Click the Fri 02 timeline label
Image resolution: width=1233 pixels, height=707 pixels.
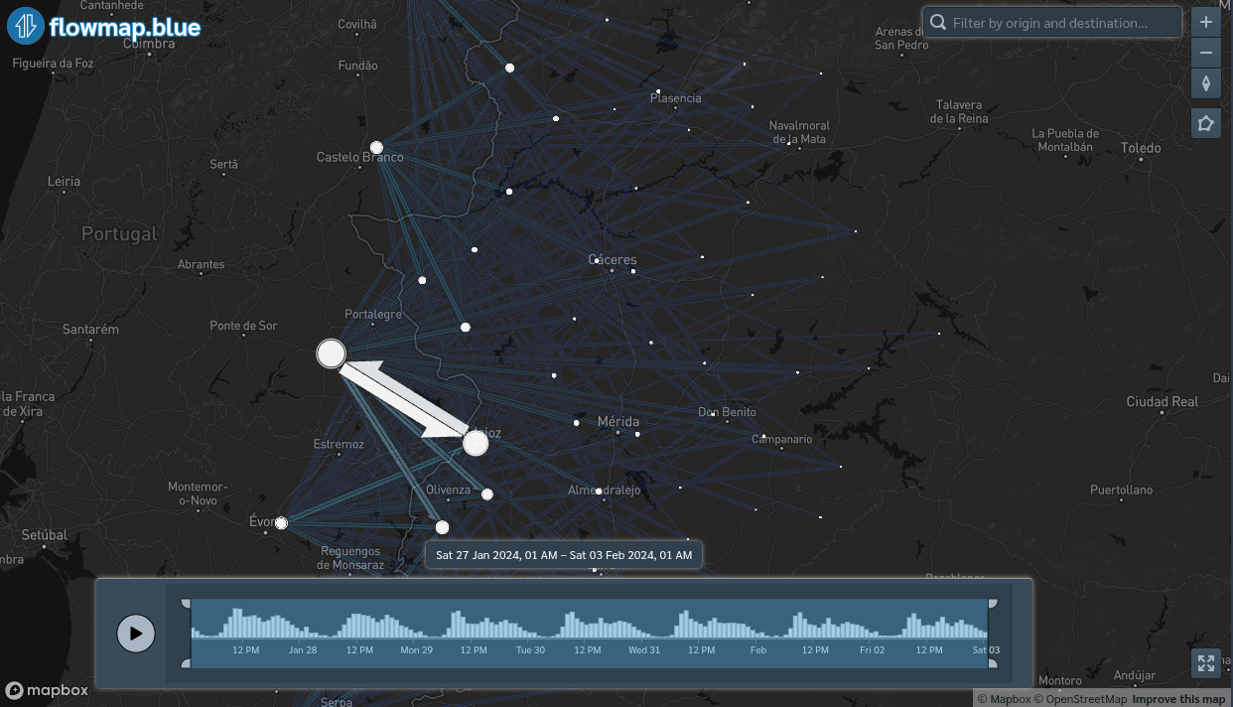pyautogui.click(x=872, y=650)
